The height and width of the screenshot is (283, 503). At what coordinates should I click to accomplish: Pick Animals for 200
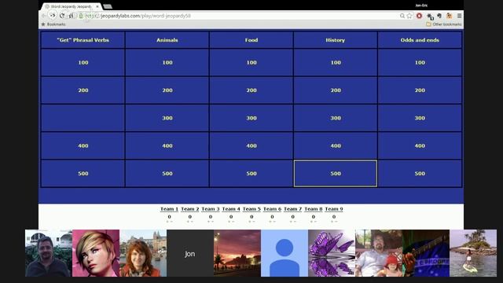pos(167,90)
